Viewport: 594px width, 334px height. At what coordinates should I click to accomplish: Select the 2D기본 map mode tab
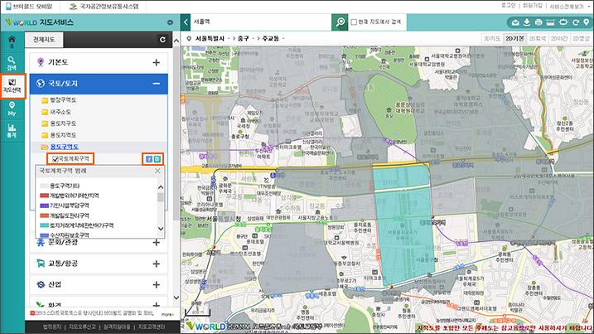pyautogui.click(x=514, y=39)
